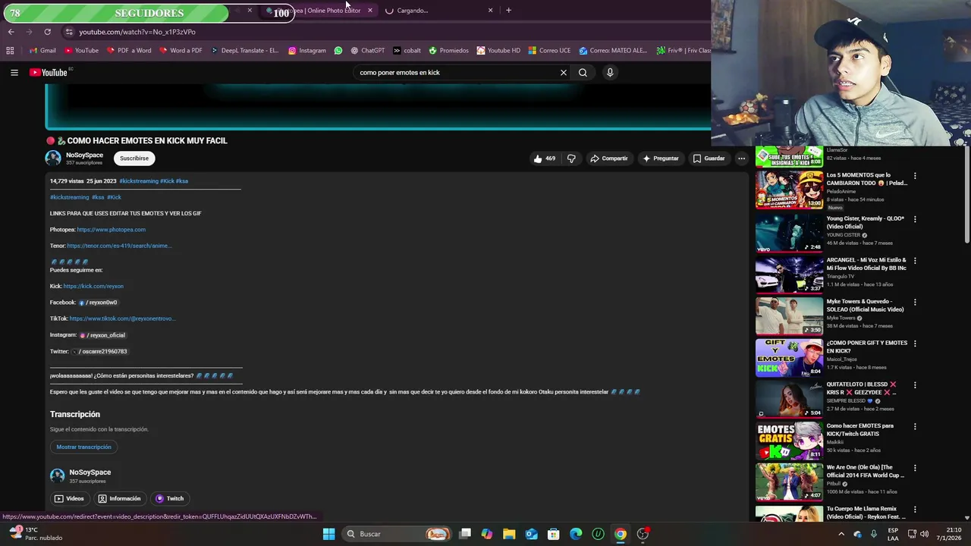
Task: Show the transcript with Mostrar transcripción
Action: [x=83, y=447]
